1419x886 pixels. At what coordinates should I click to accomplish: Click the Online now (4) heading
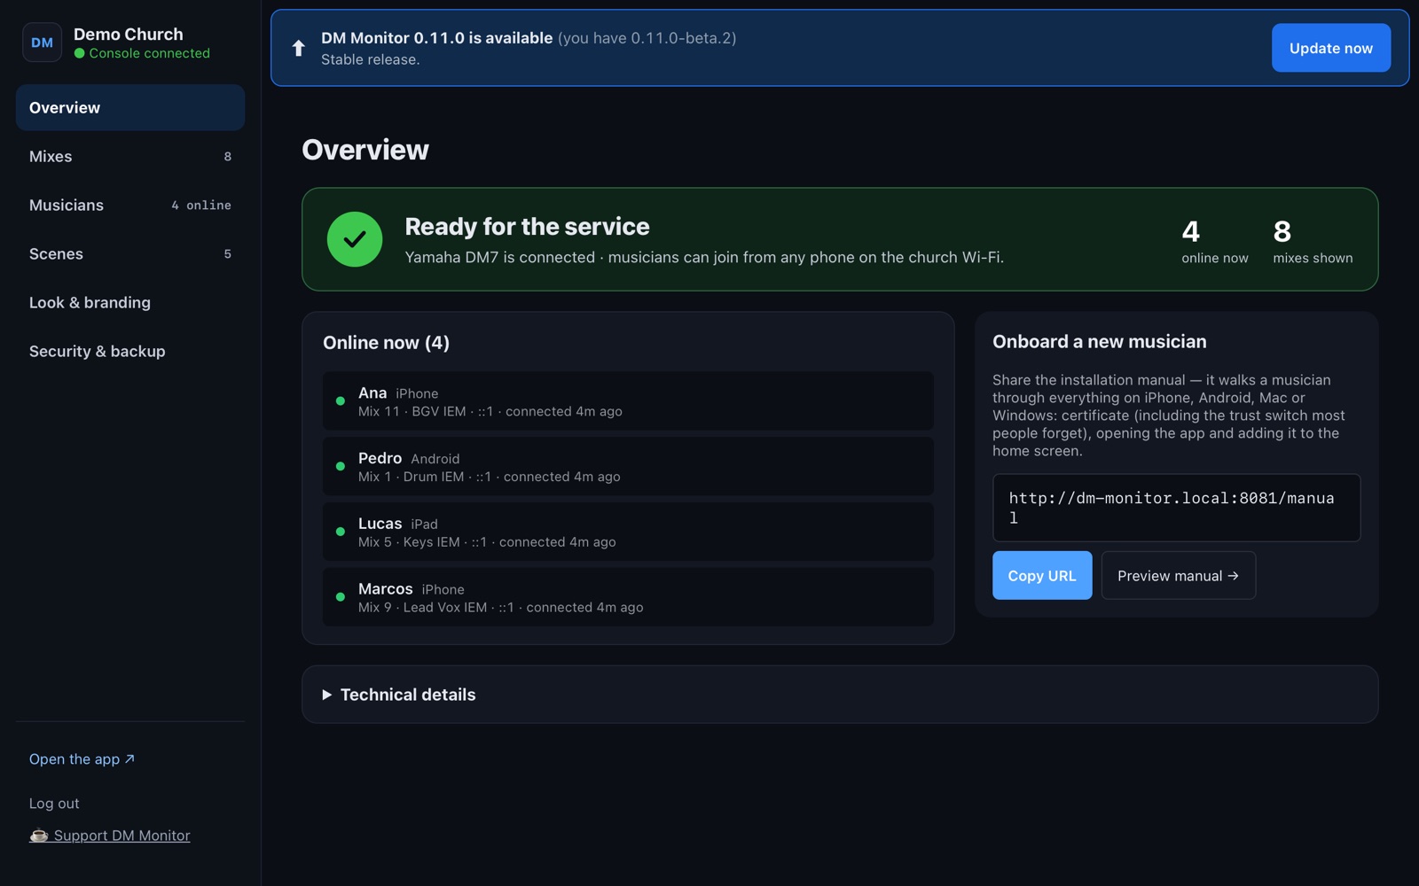pyautogui.click(x=386, y=343)
